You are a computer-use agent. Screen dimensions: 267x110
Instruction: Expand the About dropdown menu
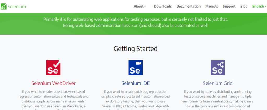[140, 7]
